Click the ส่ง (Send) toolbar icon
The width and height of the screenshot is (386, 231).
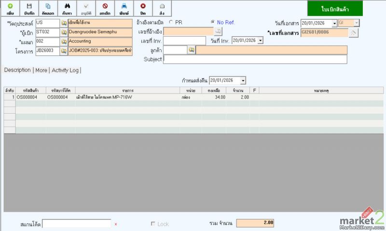162,9
